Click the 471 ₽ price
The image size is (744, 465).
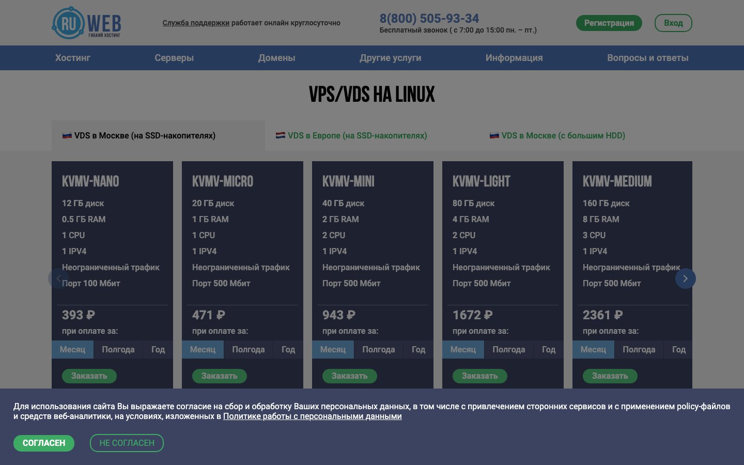pyautogui.click(x=209, y=315)
